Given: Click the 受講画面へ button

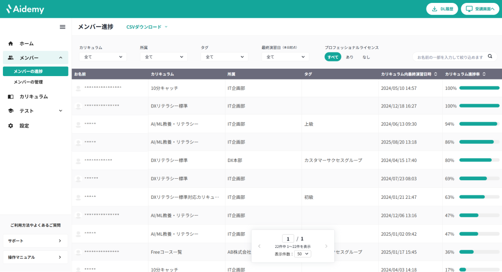Looking at the screenshot, I should [x=480, y=9].
